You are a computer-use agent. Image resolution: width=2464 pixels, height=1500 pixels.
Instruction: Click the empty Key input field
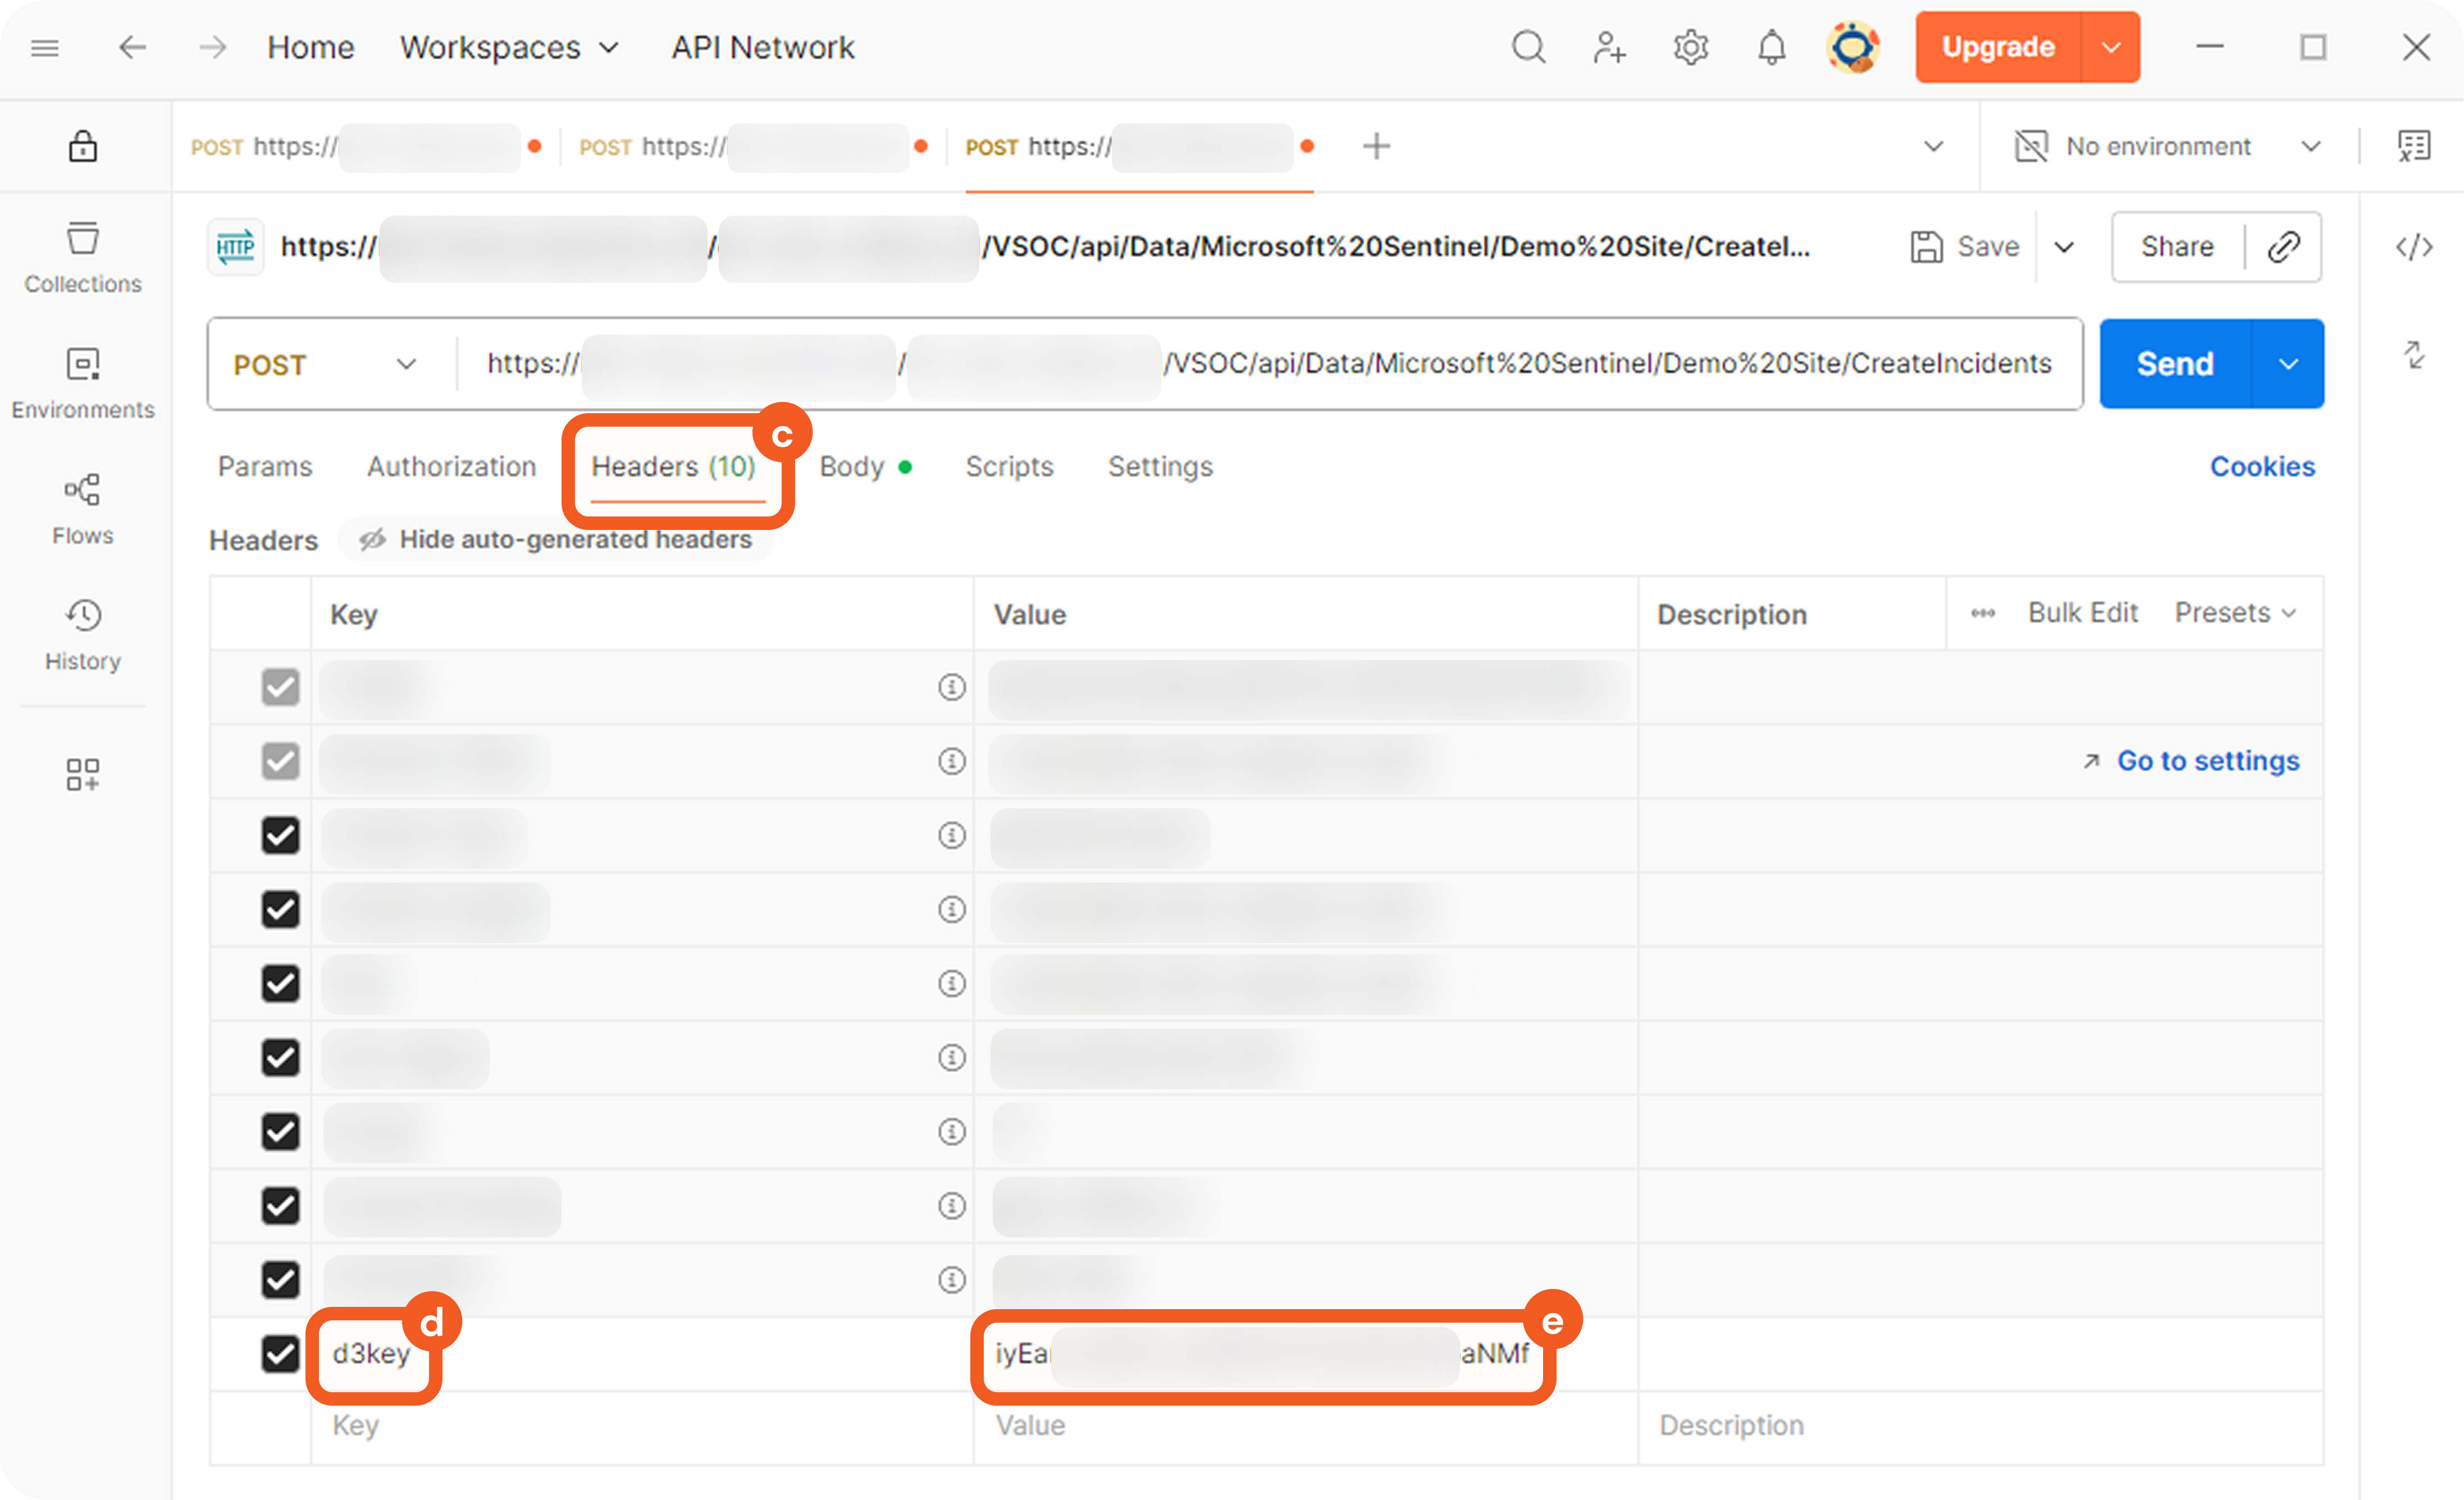point(640,1425)
